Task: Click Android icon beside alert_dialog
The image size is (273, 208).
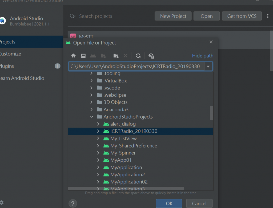Action: pos(106,124)
